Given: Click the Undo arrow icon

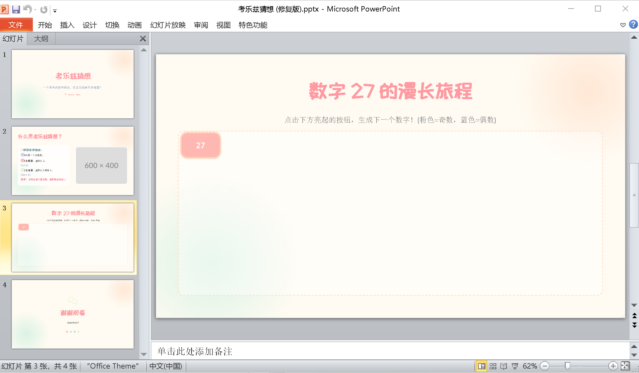Looking at the screenshot, I should 27,9.
